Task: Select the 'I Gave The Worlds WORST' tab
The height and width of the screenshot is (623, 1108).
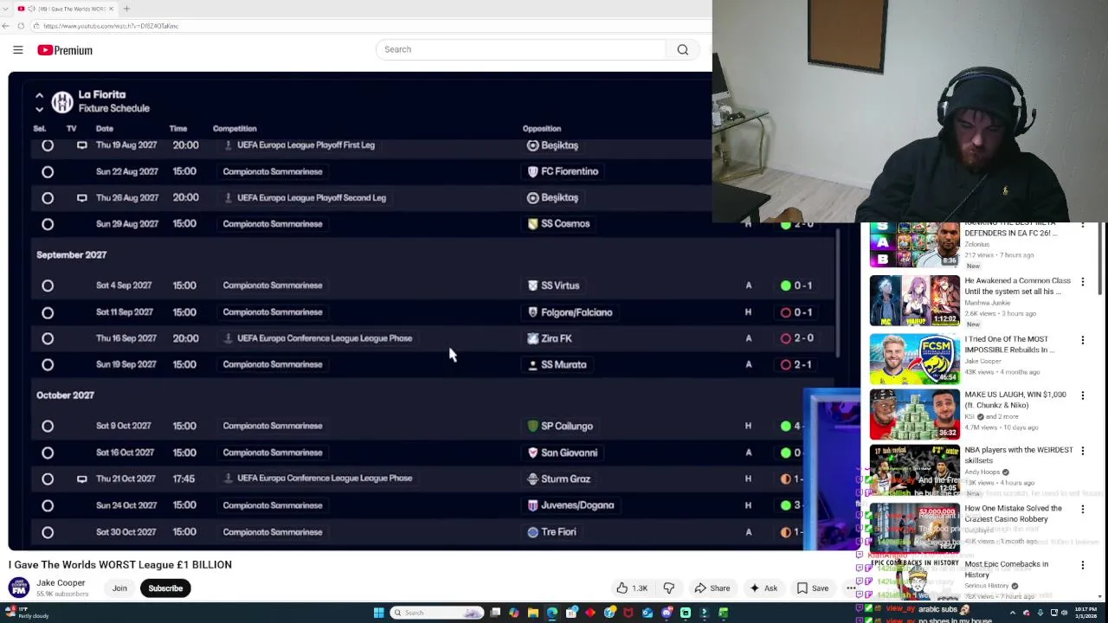Action: click(66, 9)
